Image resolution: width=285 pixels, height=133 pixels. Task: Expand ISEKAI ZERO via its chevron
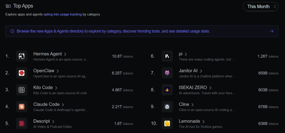(x=210, y=88)
